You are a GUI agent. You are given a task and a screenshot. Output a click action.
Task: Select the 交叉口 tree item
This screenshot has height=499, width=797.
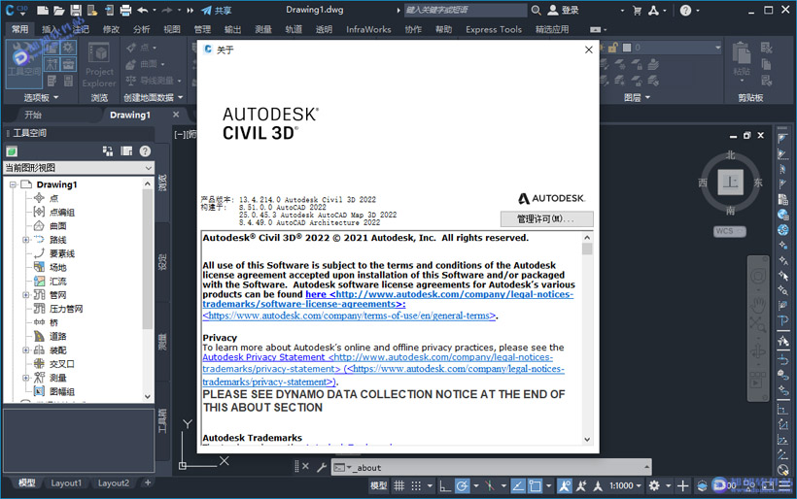click(x=62, y=364)
